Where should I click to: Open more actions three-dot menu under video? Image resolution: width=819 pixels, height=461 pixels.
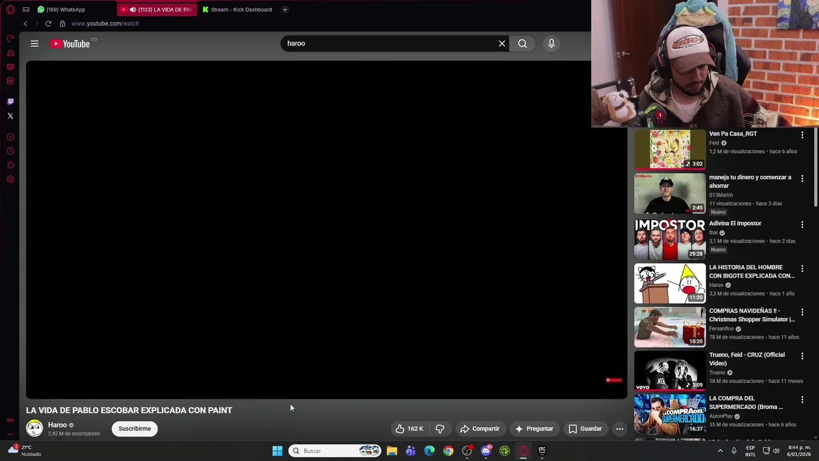coord(619,429)
